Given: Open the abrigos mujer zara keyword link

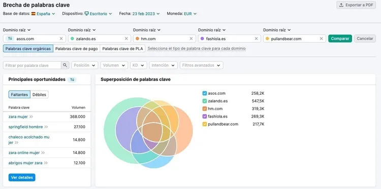Looking at the screenshot, I should [25, 163].
